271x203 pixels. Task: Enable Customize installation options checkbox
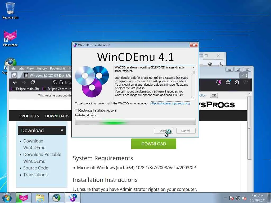click(77, 110)
